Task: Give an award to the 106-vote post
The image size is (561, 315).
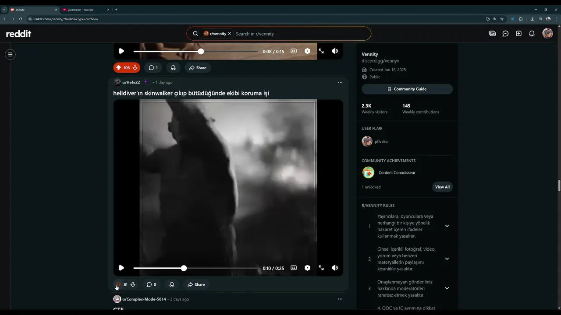Action: [x=173, y=68]
